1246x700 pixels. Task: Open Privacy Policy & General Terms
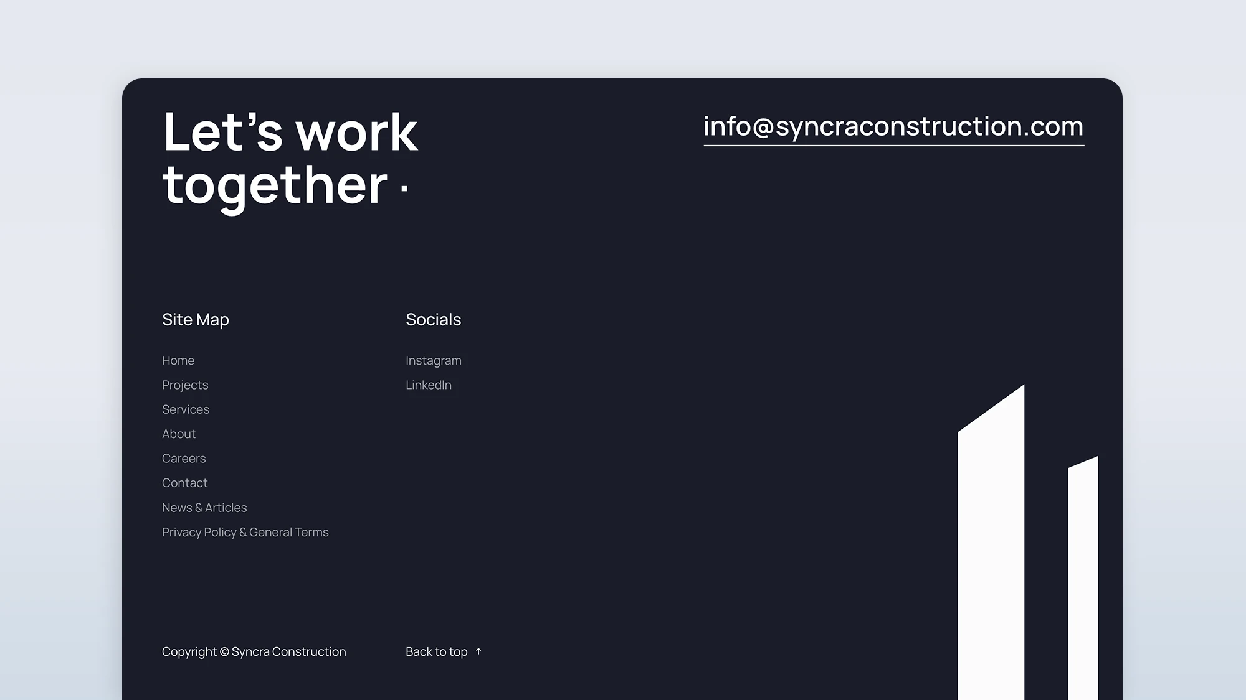(x=245, y=532)
